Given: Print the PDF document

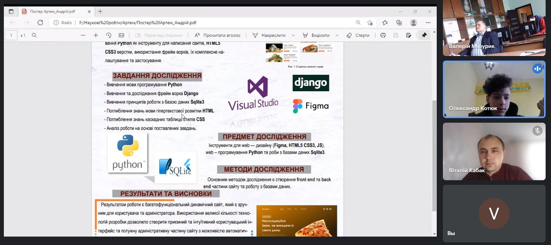Looking at the screenshot, I should coord(383,35).
